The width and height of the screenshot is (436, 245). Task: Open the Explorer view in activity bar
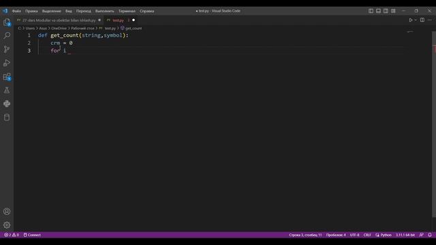(x=7, y=22)
